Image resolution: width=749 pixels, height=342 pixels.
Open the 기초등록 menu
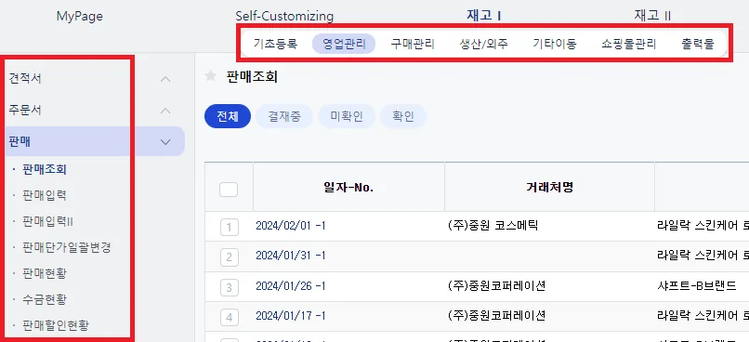(275, 44)
